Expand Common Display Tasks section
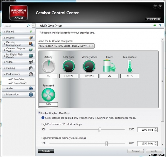 point(18,50)
